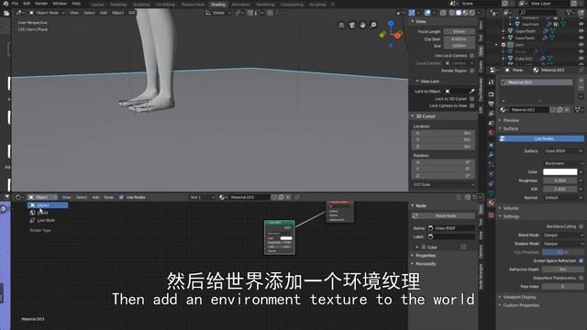Open the Material properties tab icon

click(492, 203)
